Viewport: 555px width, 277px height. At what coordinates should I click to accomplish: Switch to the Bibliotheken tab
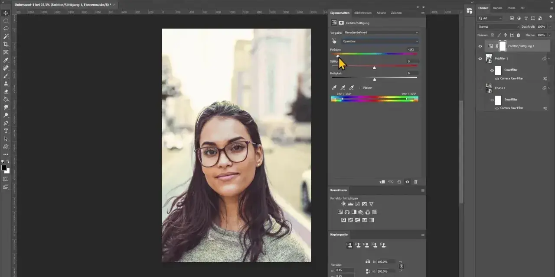[362, 13]
